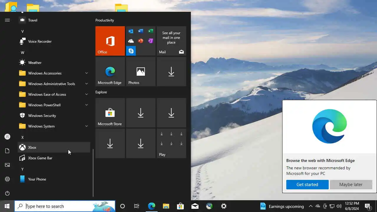Launch Xbox Game Bar app
The image size is (377, 212).
point(54,158)
